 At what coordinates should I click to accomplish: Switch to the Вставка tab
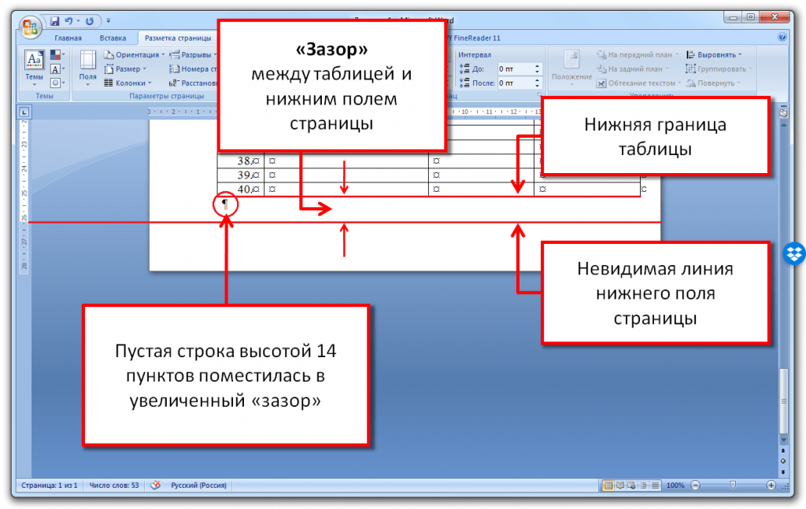tap(113, 38)
